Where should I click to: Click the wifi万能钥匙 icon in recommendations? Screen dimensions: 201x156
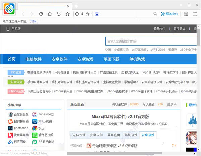click(35, 121)
